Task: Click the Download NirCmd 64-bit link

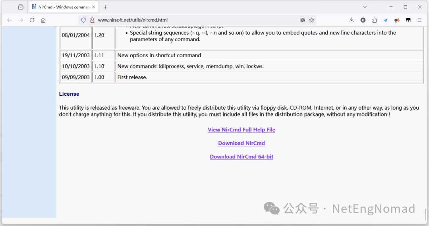Action: click(242, 156)
